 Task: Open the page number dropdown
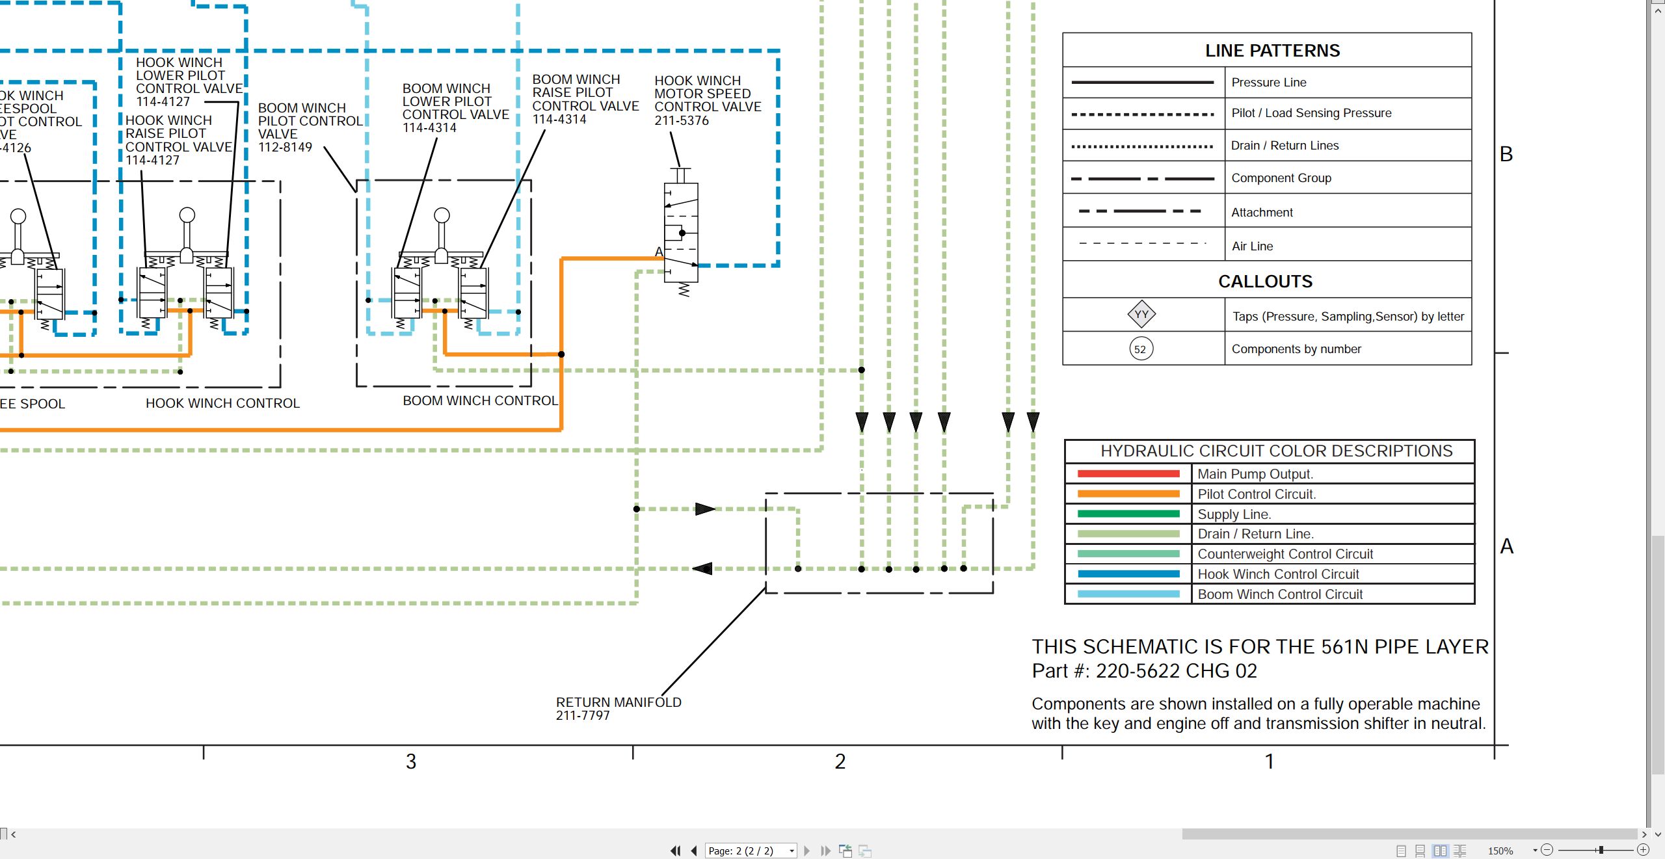(792, 851)
